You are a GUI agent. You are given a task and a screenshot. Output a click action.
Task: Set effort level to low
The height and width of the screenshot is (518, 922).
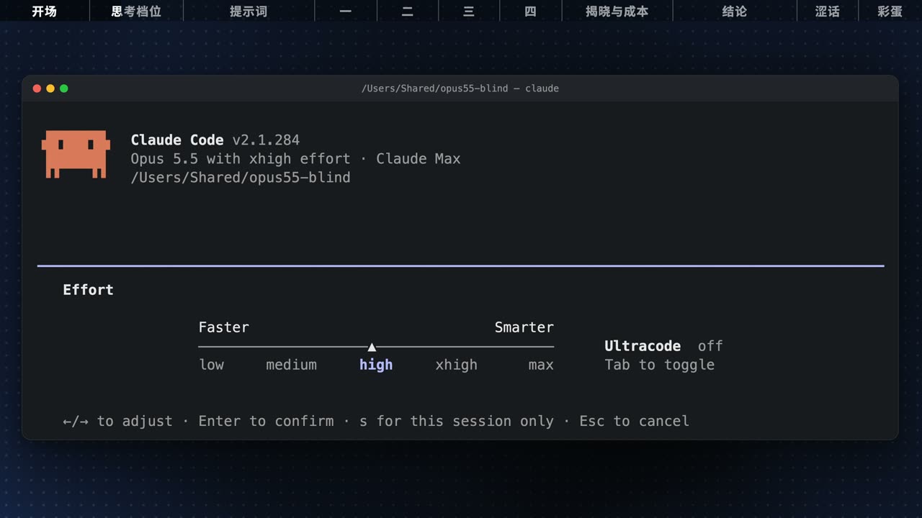click(212, 365)
